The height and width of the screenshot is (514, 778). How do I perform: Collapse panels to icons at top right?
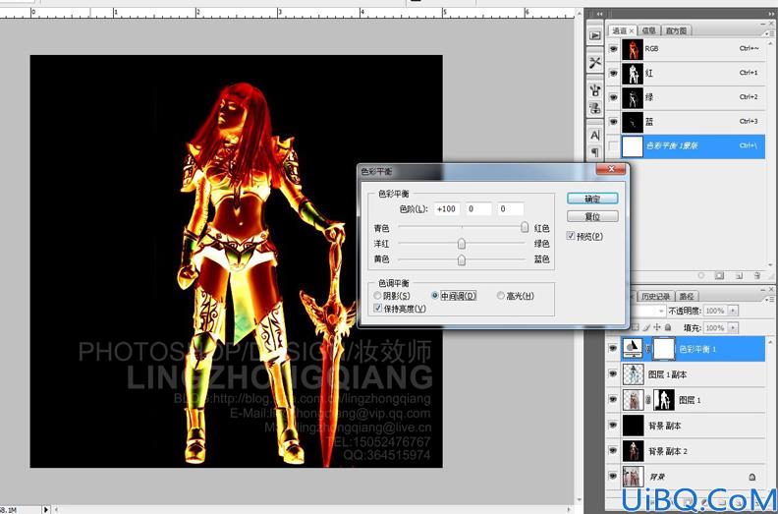click(769, 14)
